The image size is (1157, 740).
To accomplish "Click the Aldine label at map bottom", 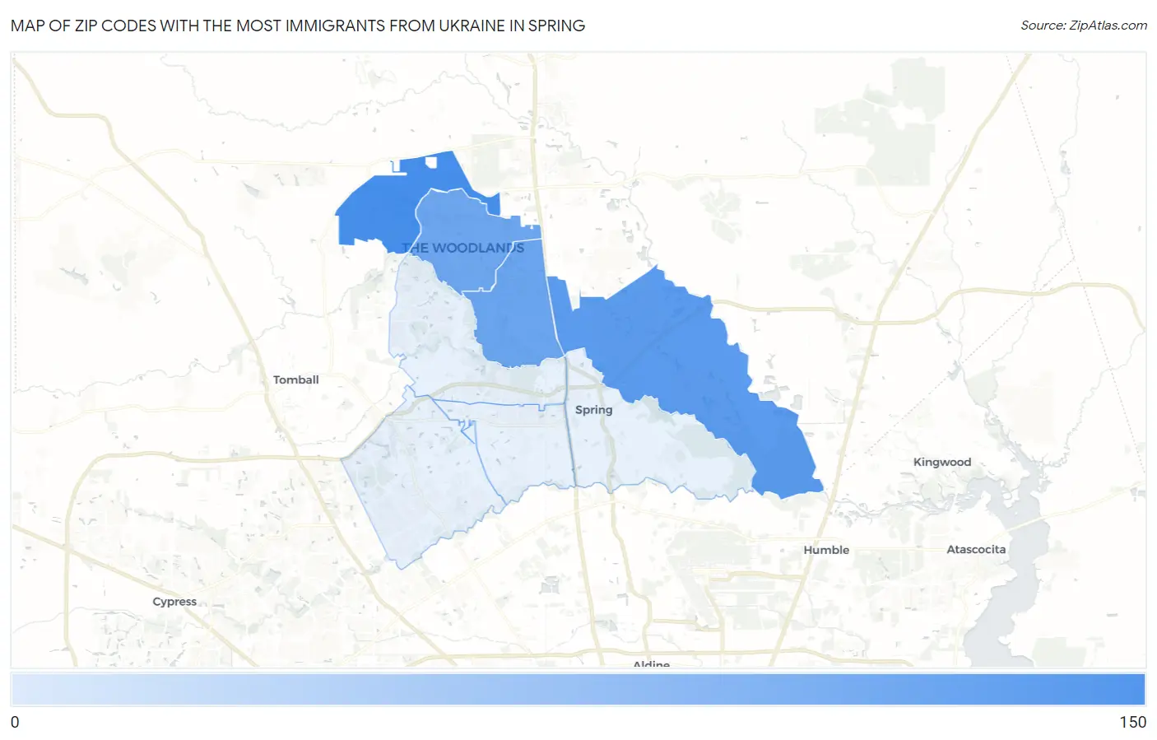I will click(x=651, y=663).
